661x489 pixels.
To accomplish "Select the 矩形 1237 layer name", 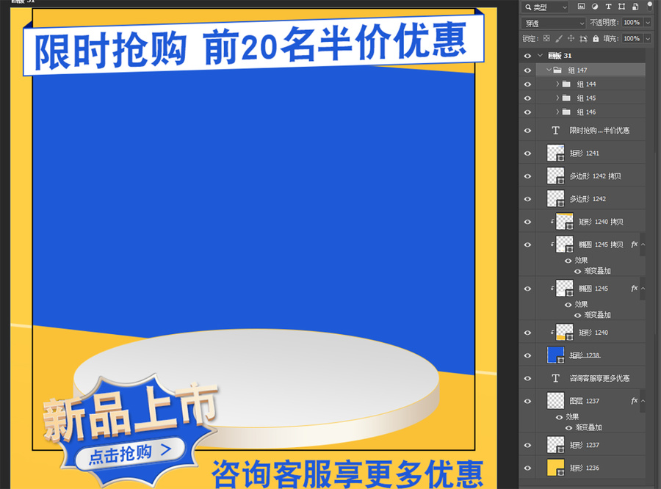I will pos(585,445).
